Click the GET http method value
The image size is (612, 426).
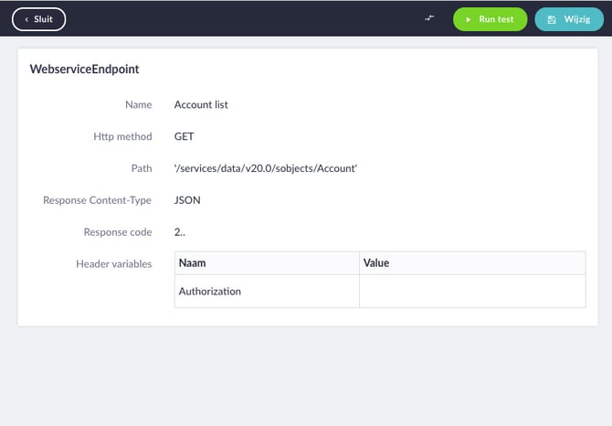click(x=184, y=136)
